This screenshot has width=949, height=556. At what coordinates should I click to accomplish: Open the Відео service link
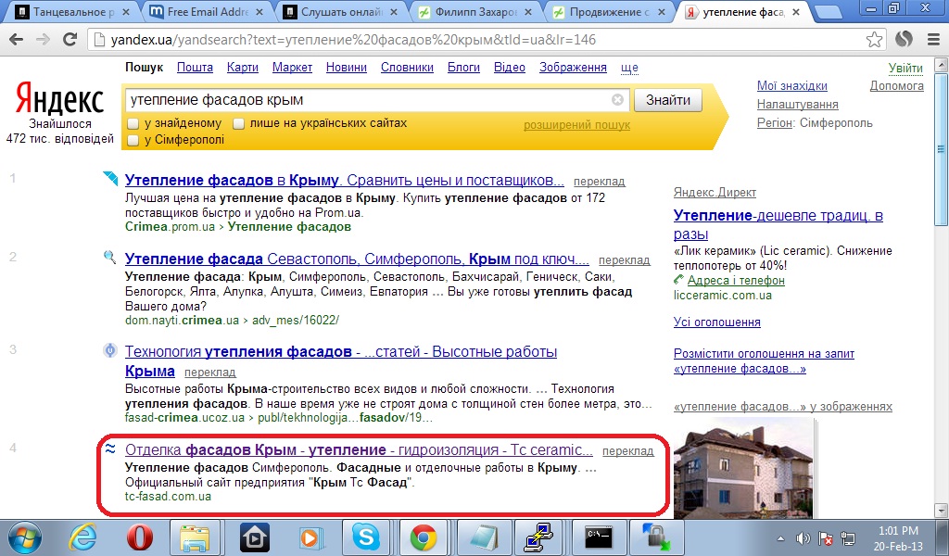pyautogui.click(x=510, y=67)
